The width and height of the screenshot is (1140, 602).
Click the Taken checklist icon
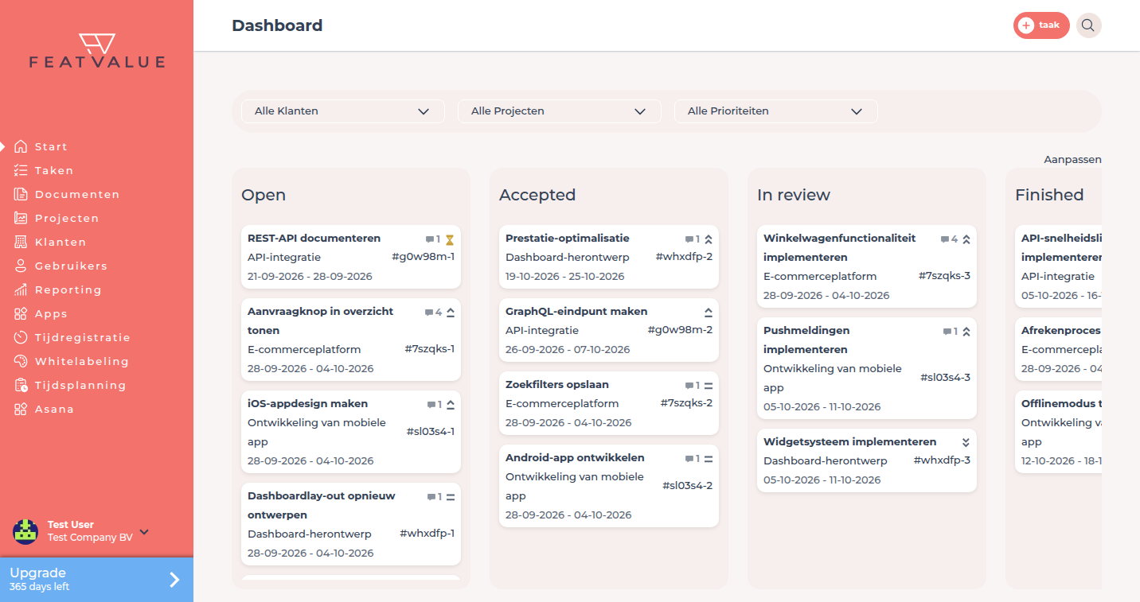pyautogui.click(x=21, y=170)
